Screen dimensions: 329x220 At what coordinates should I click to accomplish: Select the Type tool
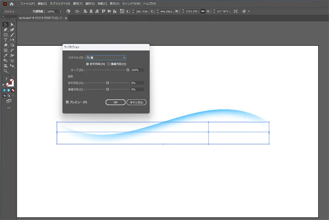[x=6, y=40]
